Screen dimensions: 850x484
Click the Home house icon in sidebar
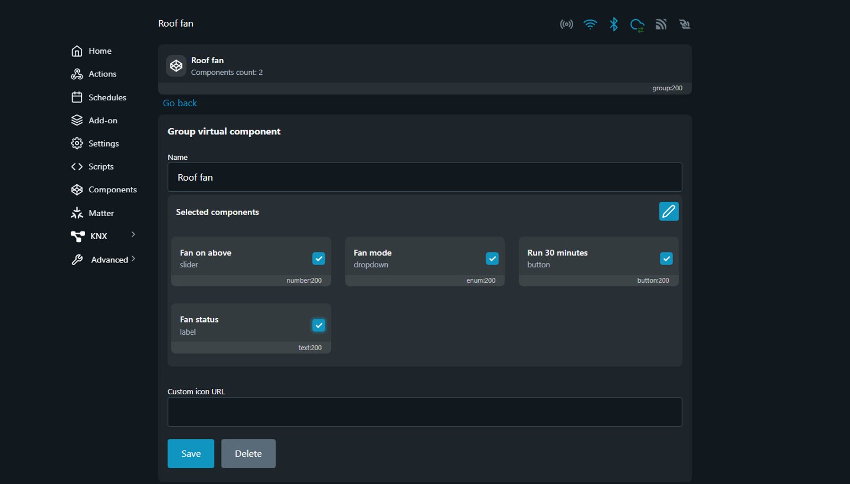(77, 51)
